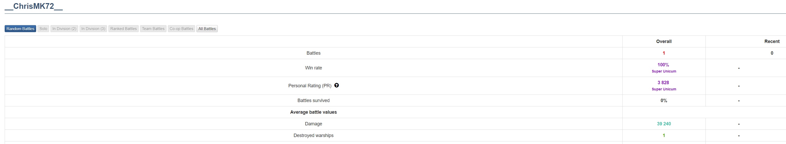Click the Personal Rating (PR) label
The height and width of the screenshot is (144, 786).
click(x=310, y=86)
